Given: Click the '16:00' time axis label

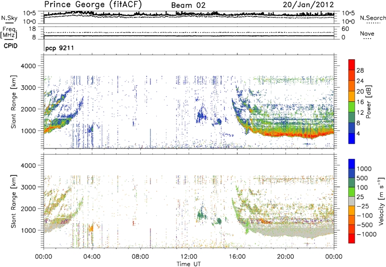Looking at the screenshot, I should [237, 257].
